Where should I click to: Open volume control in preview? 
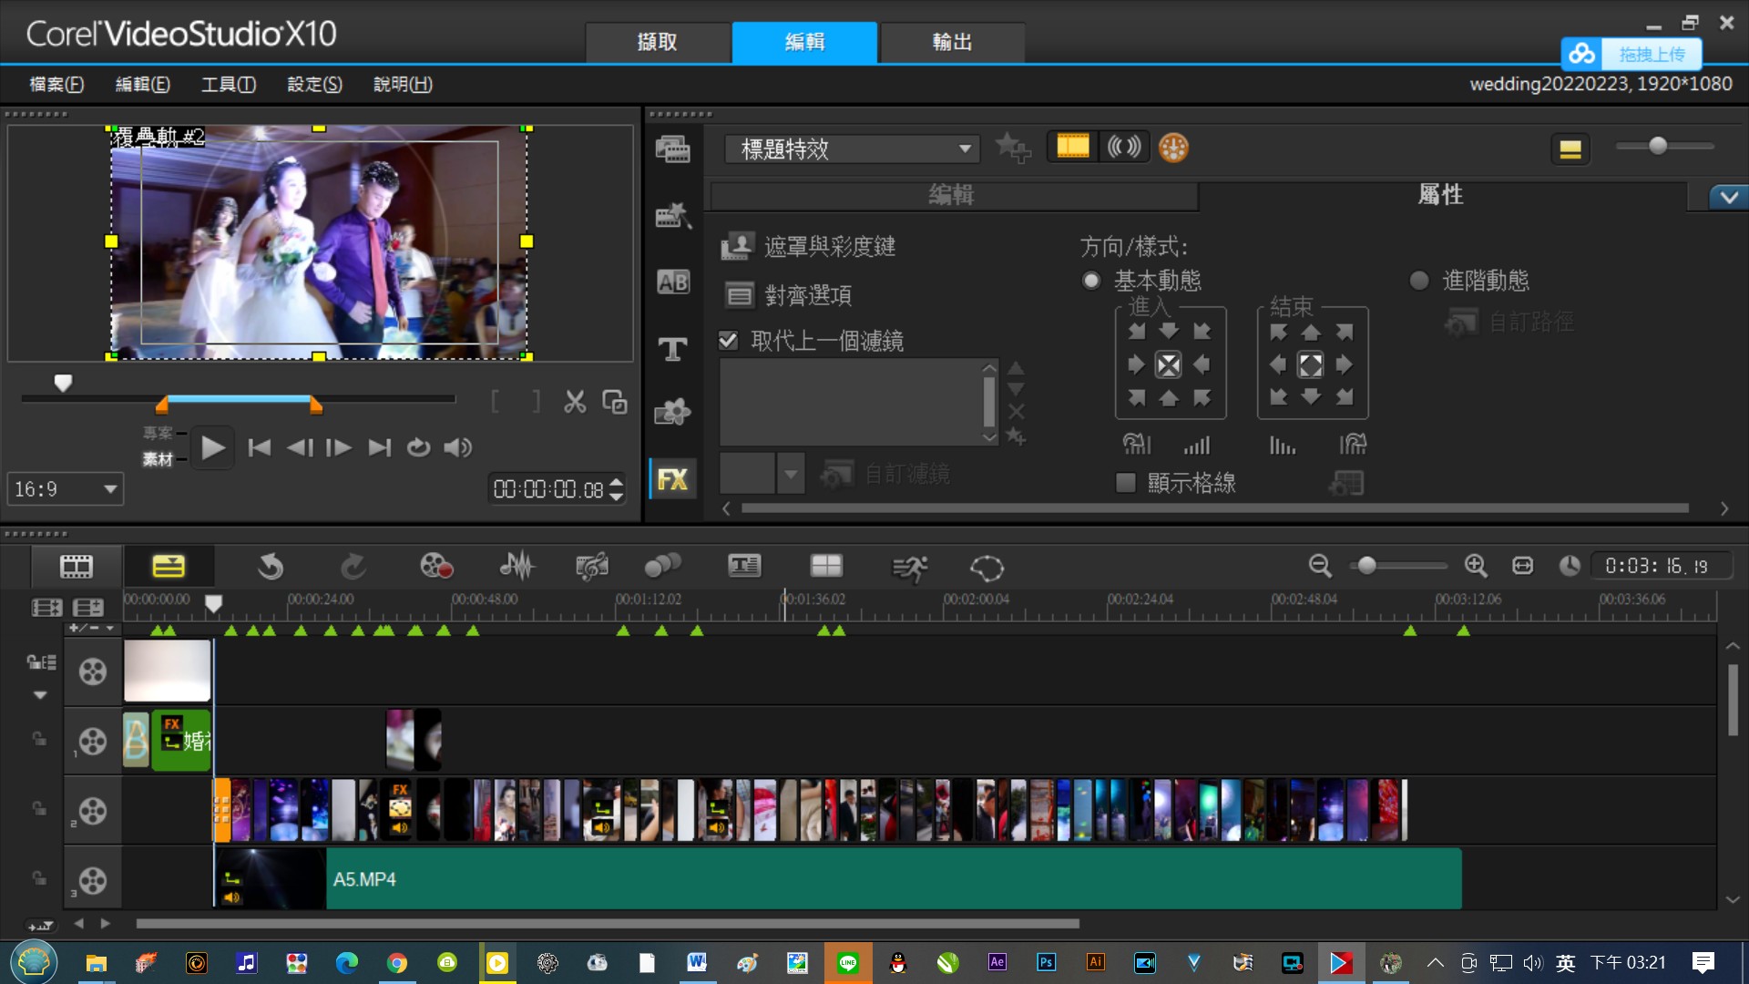pos(458,447)
